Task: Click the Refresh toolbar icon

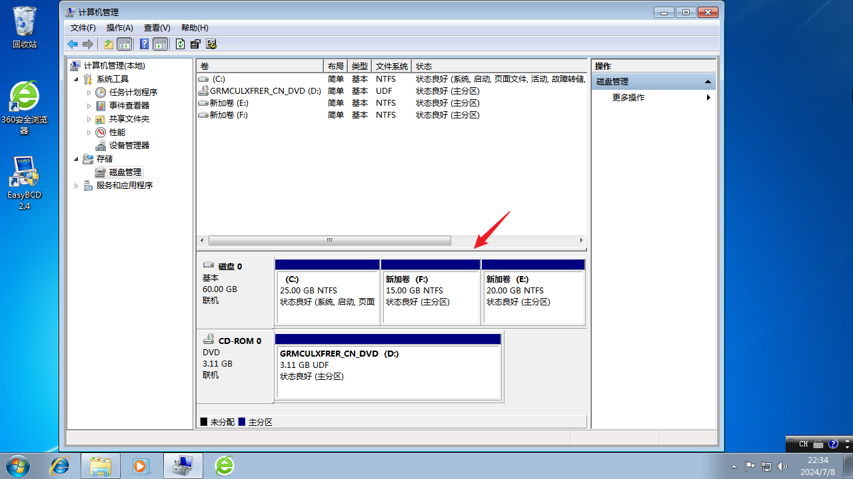Action: (180, 44)
